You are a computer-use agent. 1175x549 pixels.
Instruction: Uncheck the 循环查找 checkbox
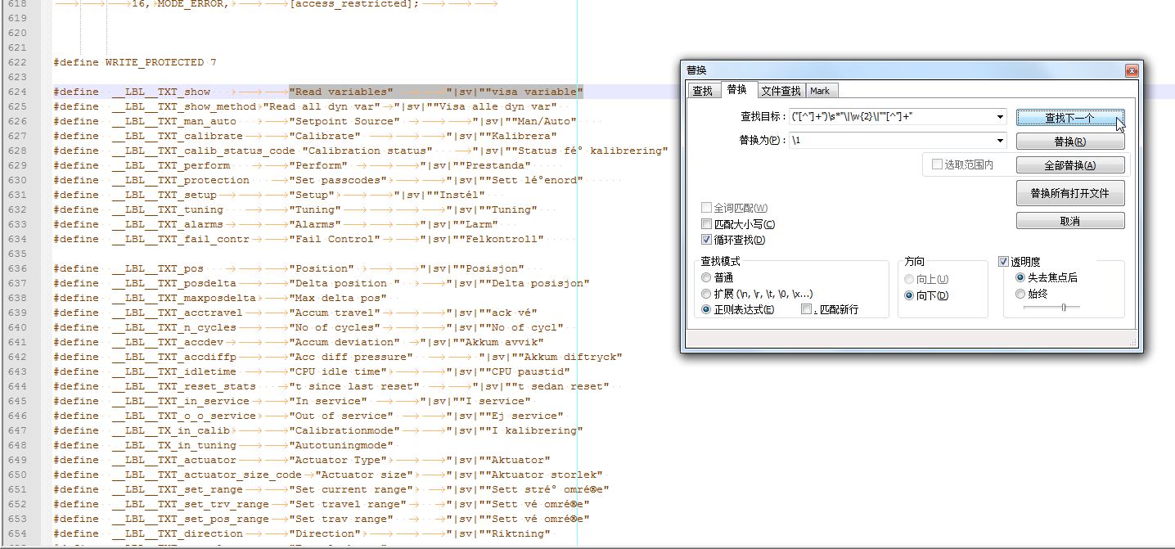[x=707, y=240]
